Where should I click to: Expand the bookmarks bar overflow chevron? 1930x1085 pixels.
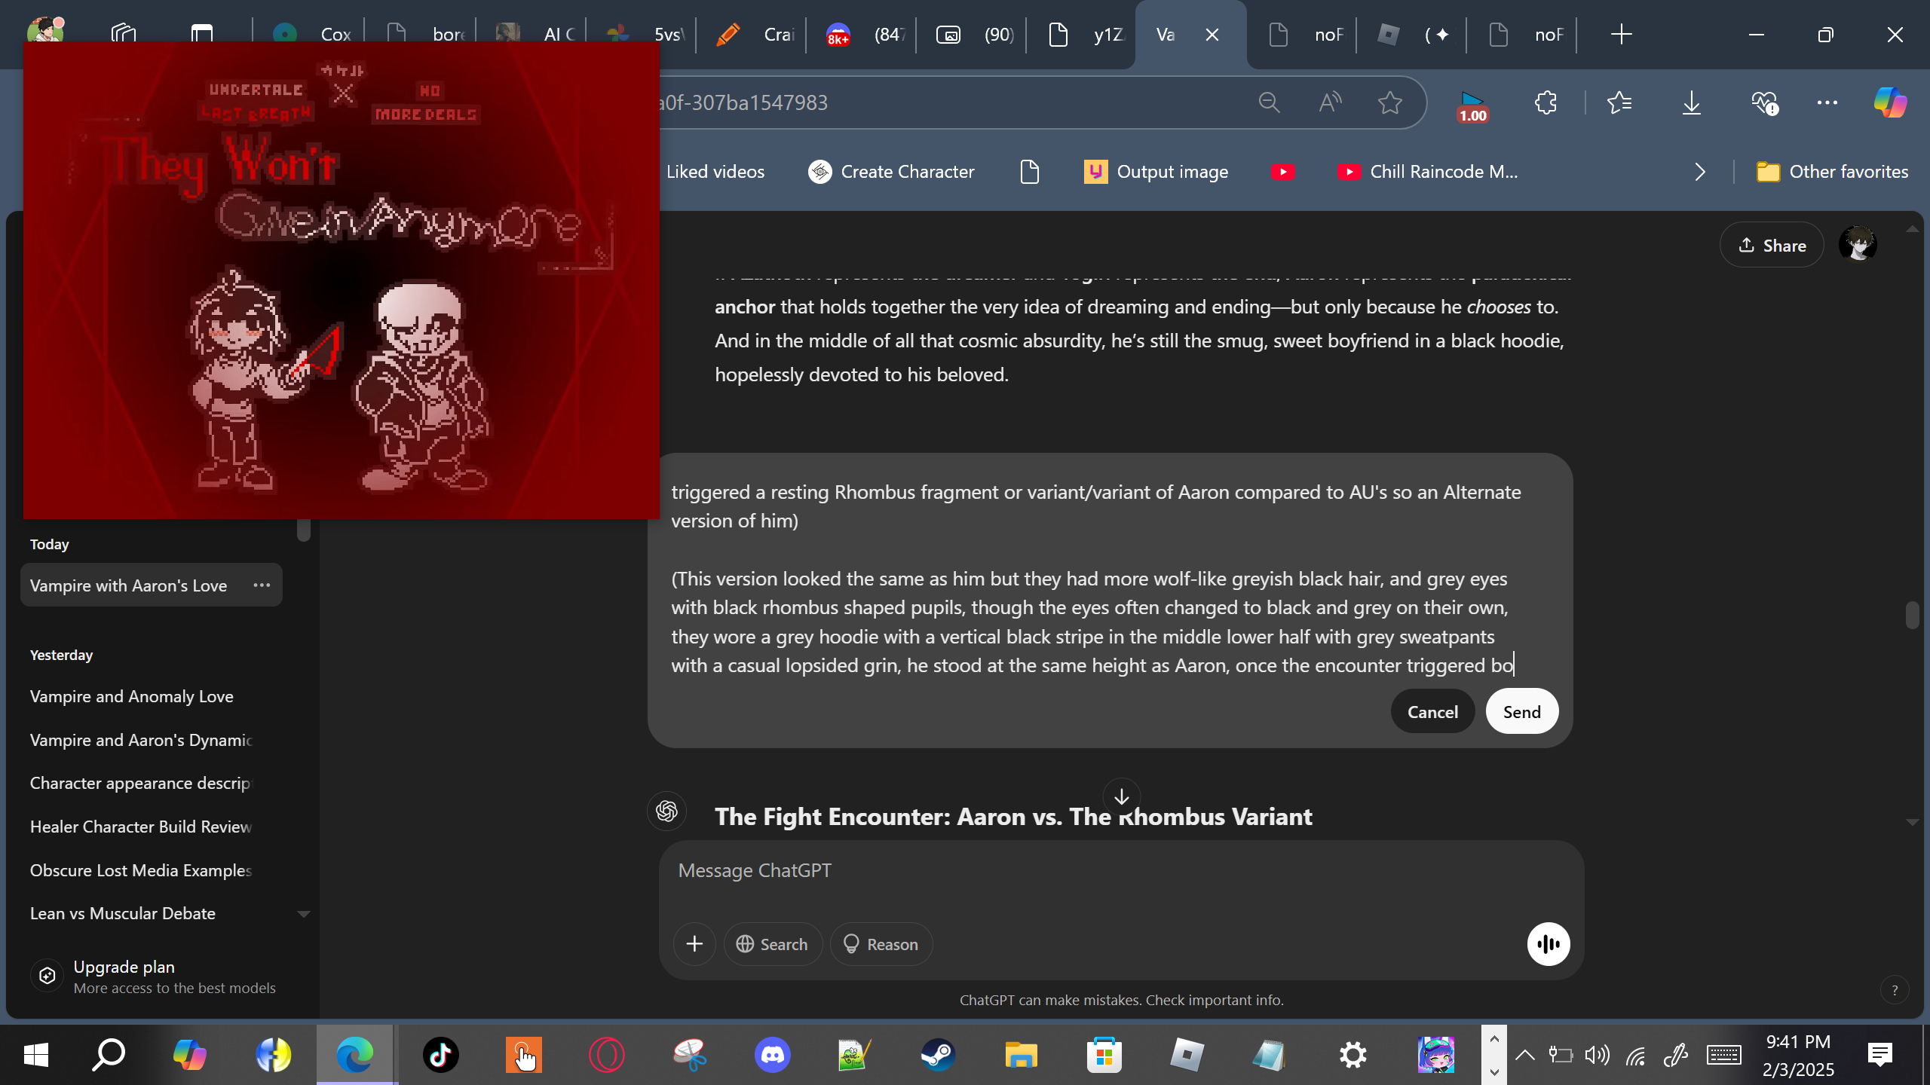(1699, 172)
